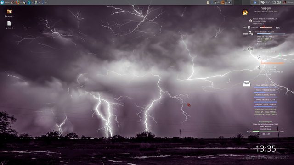The image size is (294, 165).
Task: Open the panel clock showing 13:33
Action: (277, 2)
